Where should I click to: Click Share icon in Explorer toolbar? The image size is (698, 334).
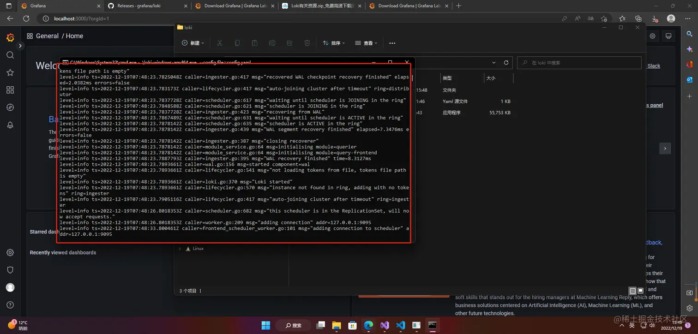[x=289, y=43]
